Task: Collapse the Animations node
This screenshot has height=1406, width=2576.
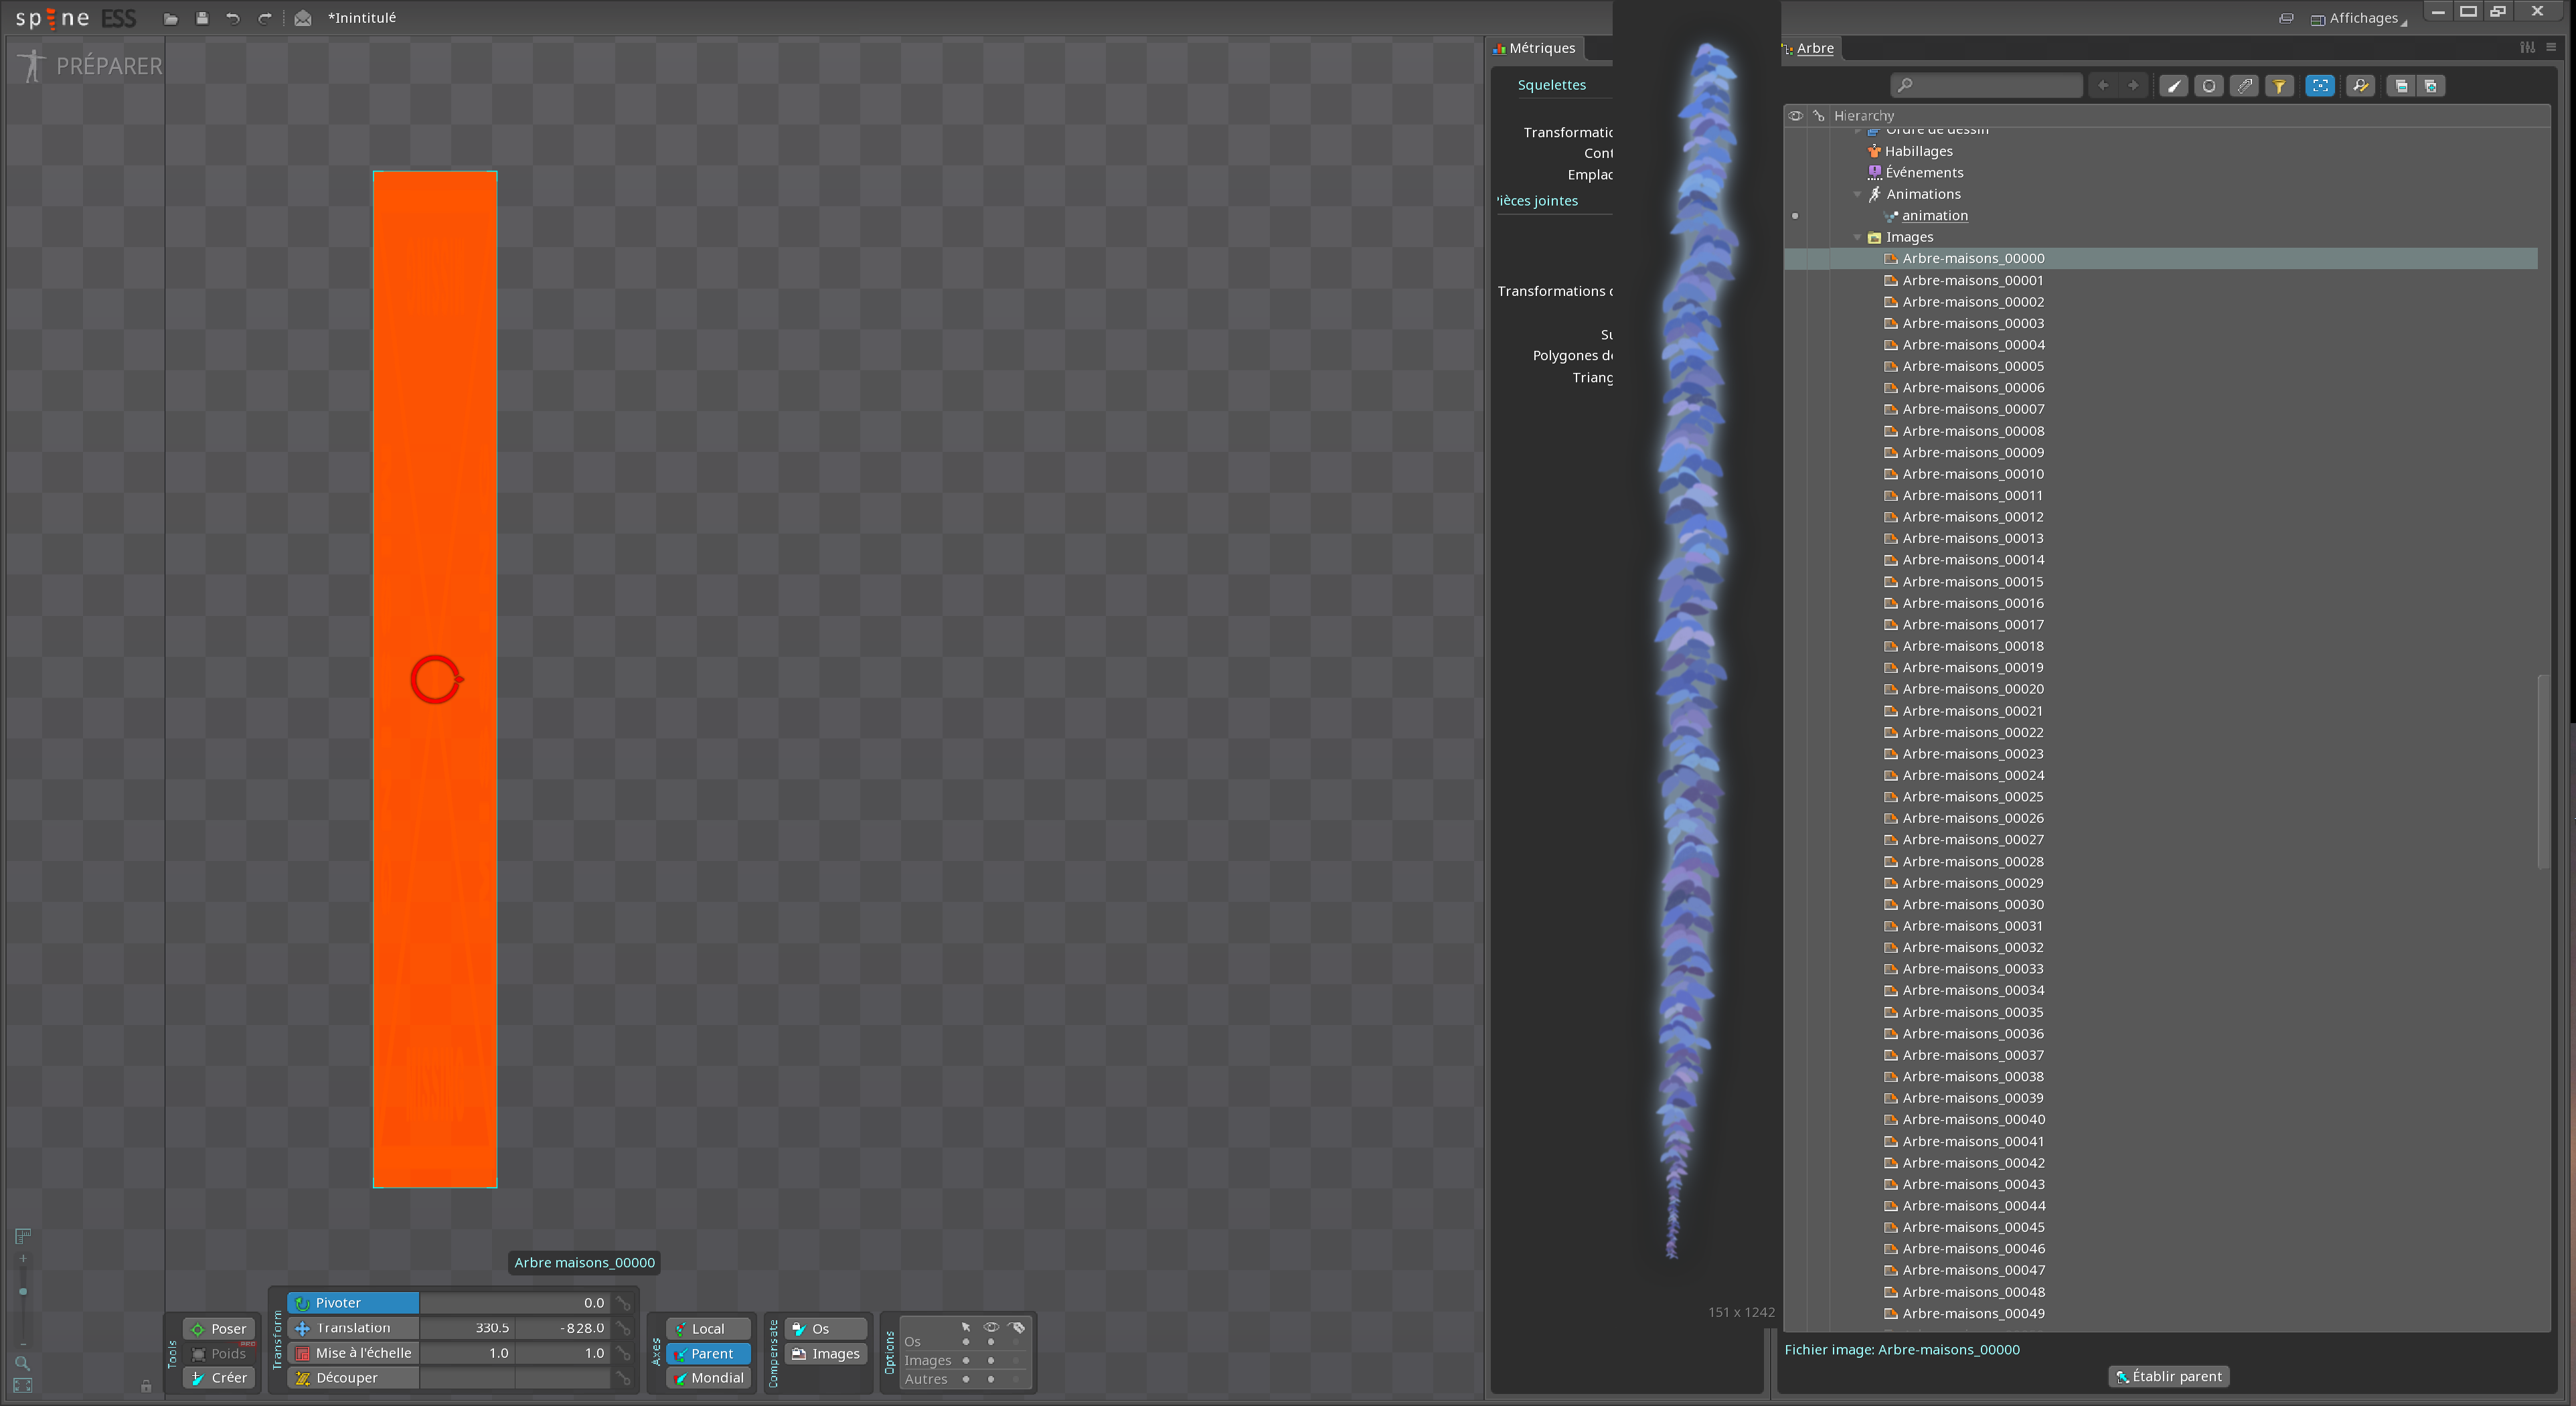Action: click(1857, 194)
